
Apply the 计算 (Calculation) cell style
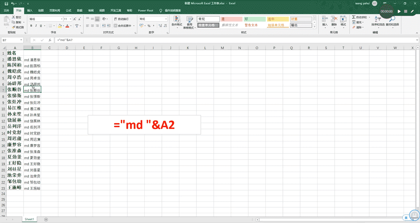click(x=301, y=19)
